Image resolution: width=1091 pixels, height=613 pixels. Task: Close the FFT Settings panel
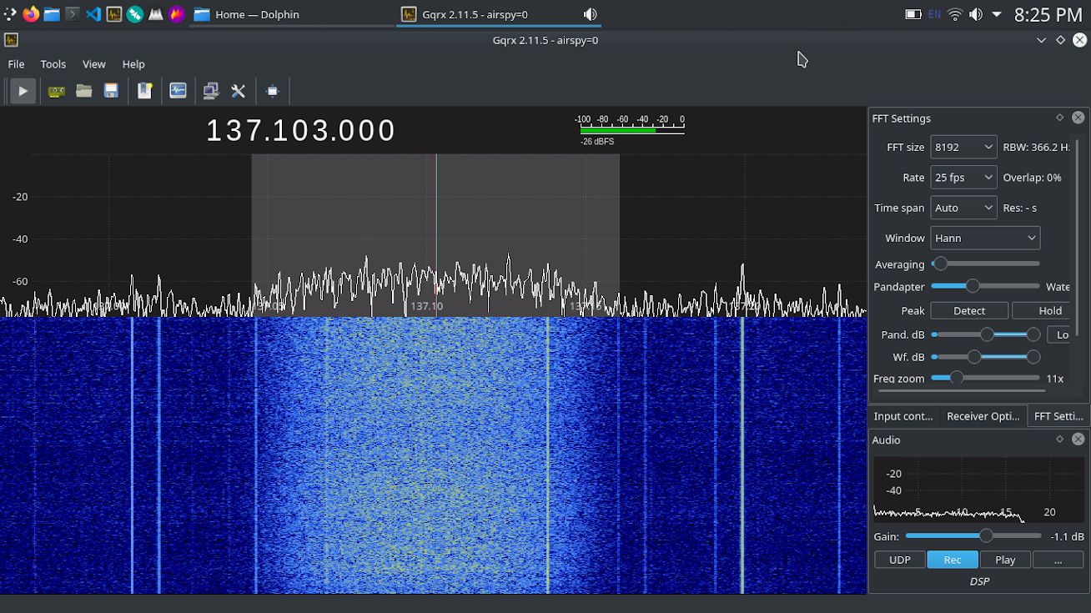[x=1078, y=118]
